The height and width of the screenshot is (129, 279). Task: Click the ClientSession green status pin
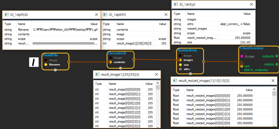click(276, 64)
